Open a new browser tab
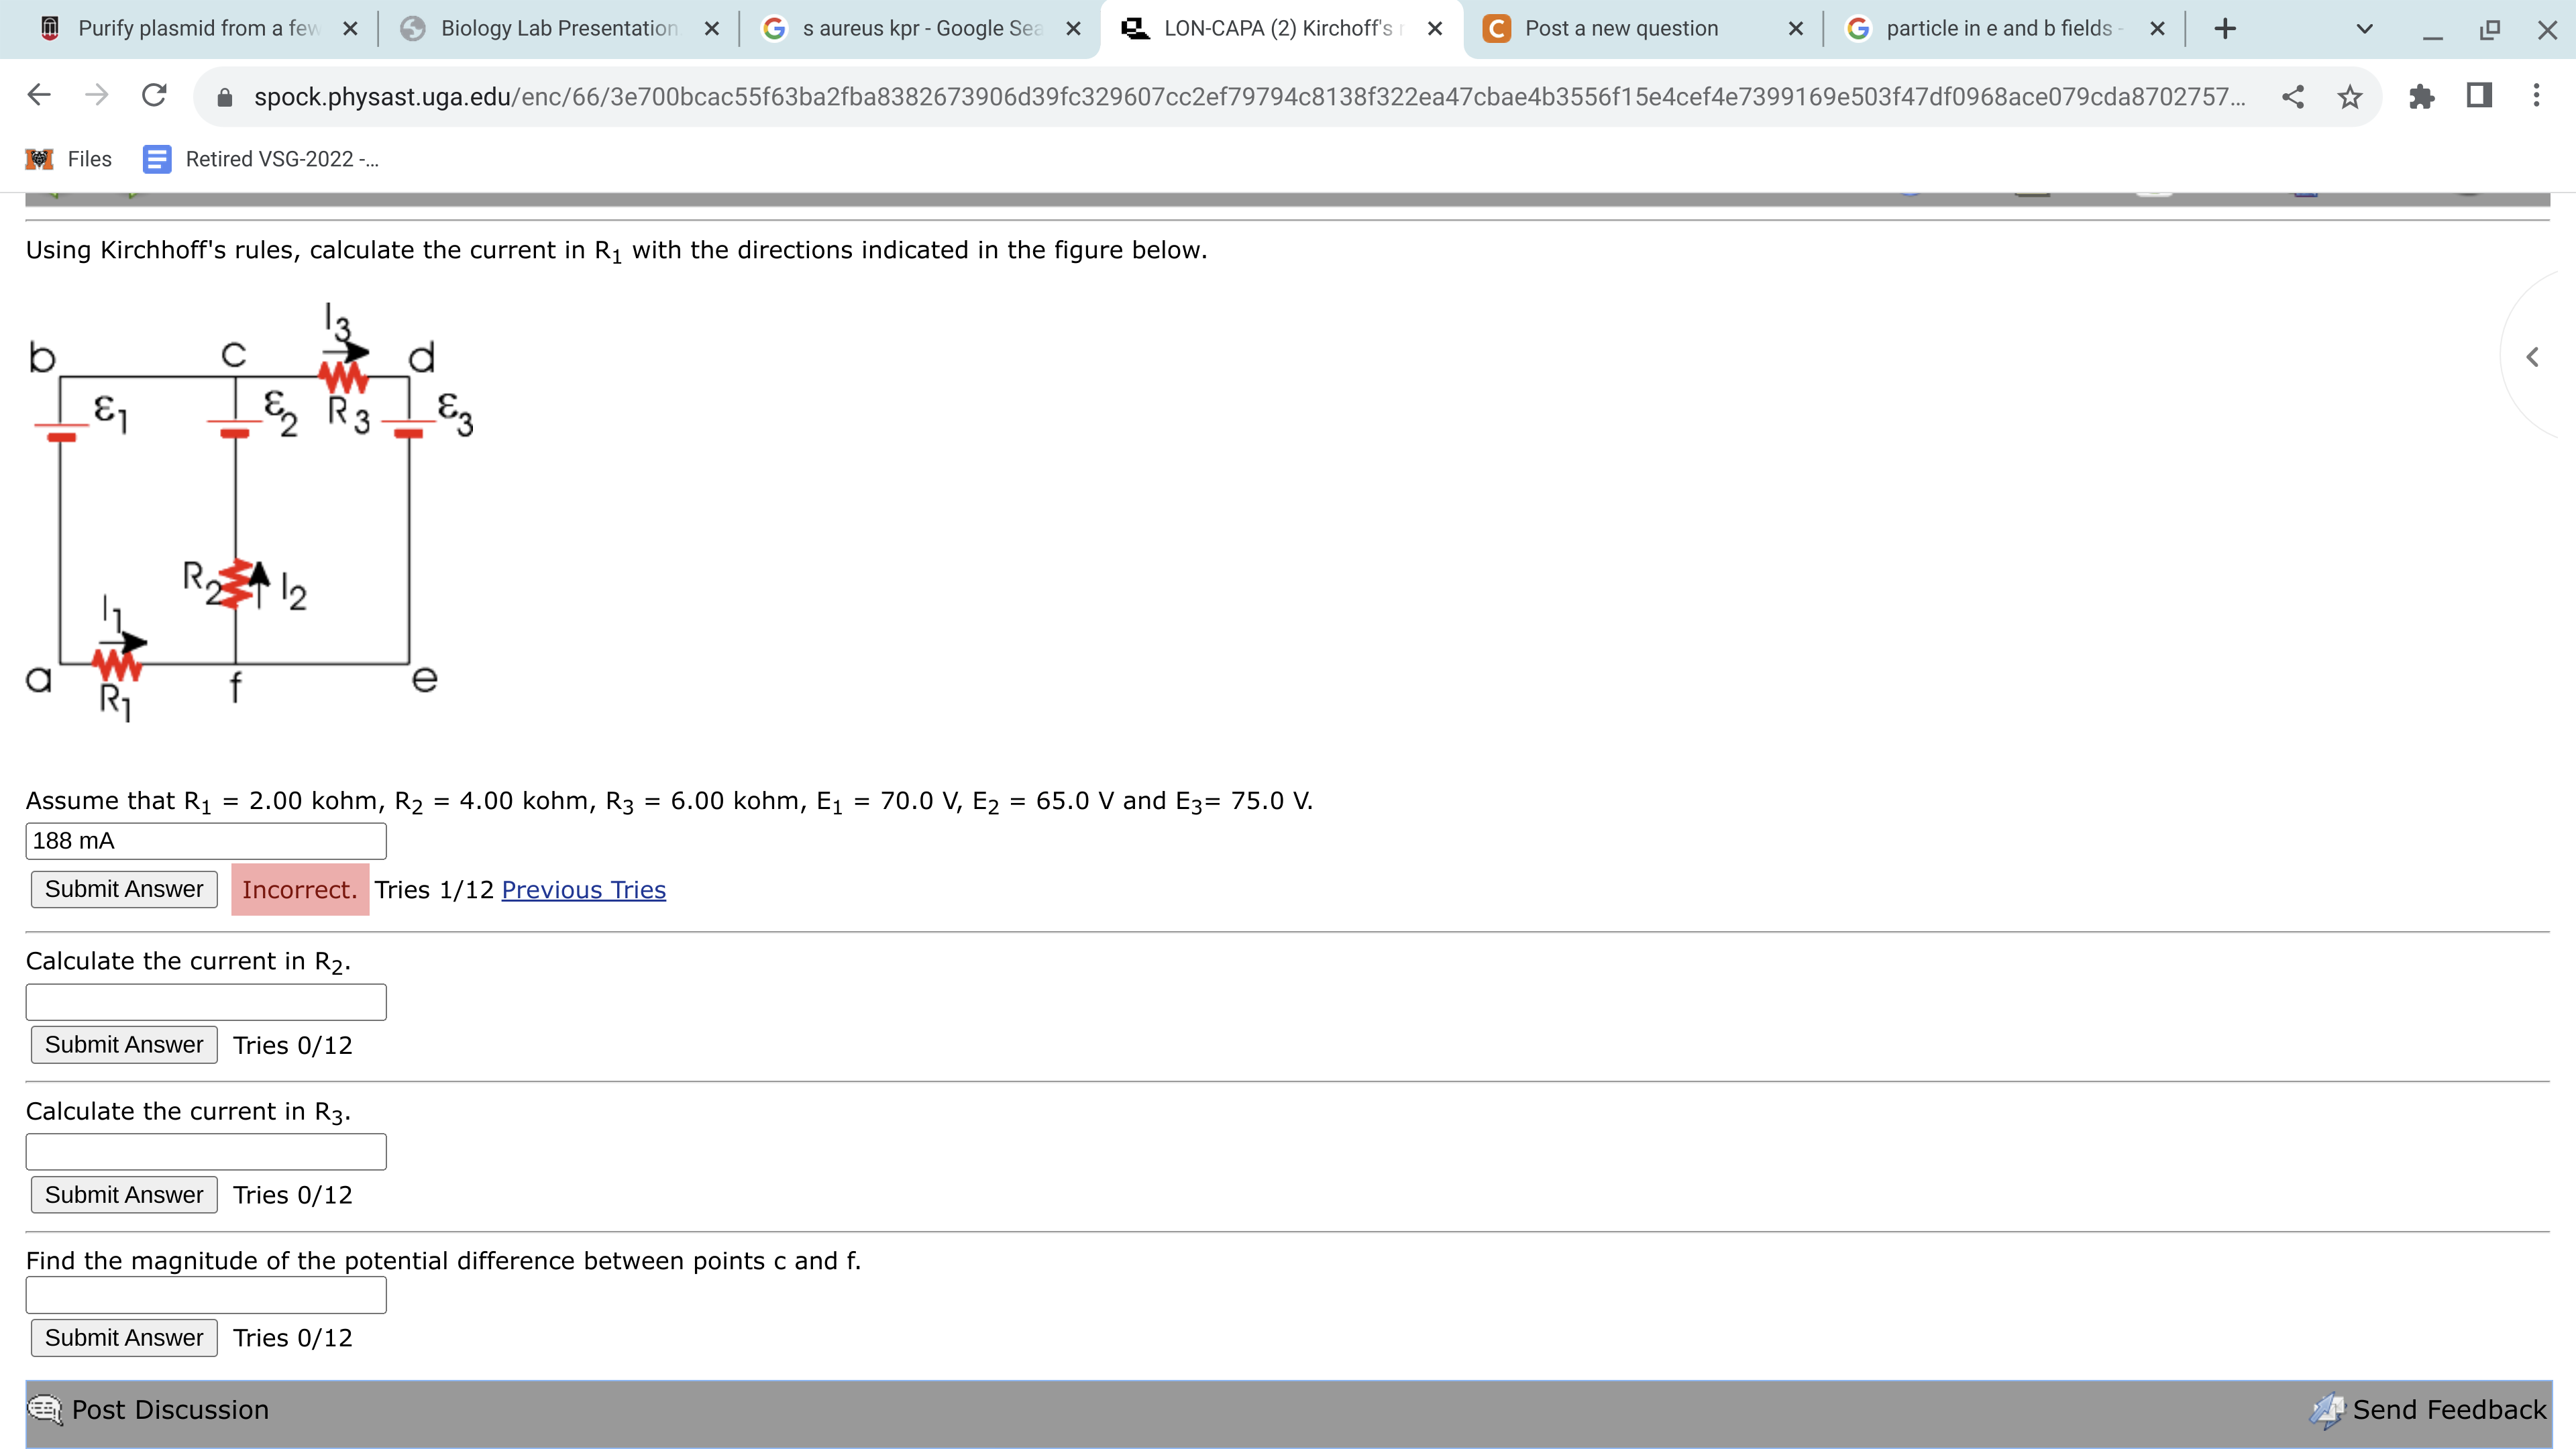The image size is (2576, 1449). (x=2224, y=29)
